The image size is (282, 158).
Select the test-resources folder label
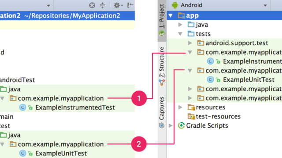218,116
